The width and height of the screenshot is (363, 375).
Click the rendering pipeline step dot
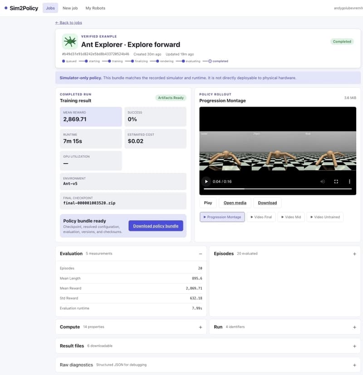tap(157, 61)
